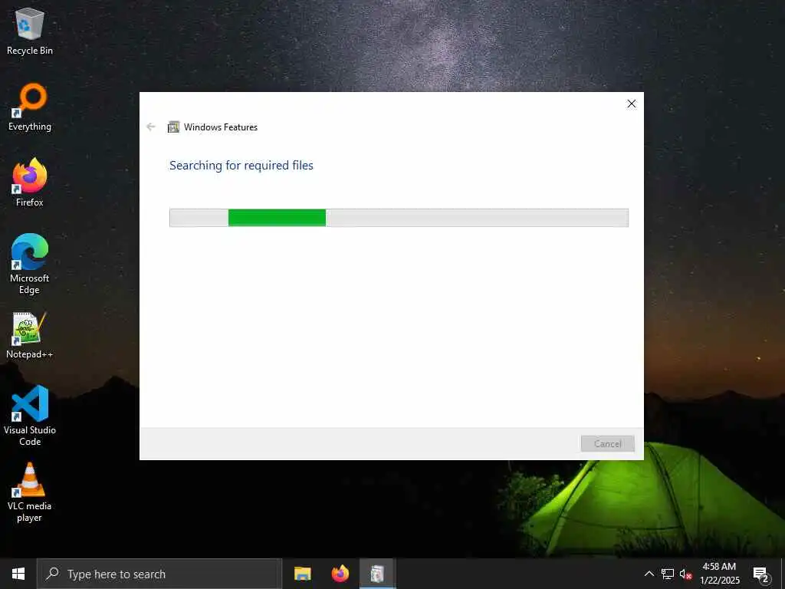Close the Windows Features dialog
785x589 pixels.
click(632, 104)
